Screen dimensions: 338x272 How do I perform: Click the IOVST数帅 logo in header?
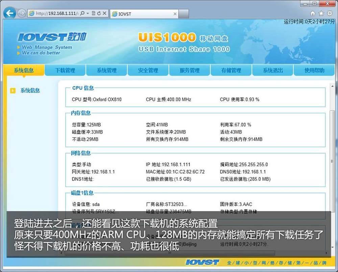(x=52, y=37)
